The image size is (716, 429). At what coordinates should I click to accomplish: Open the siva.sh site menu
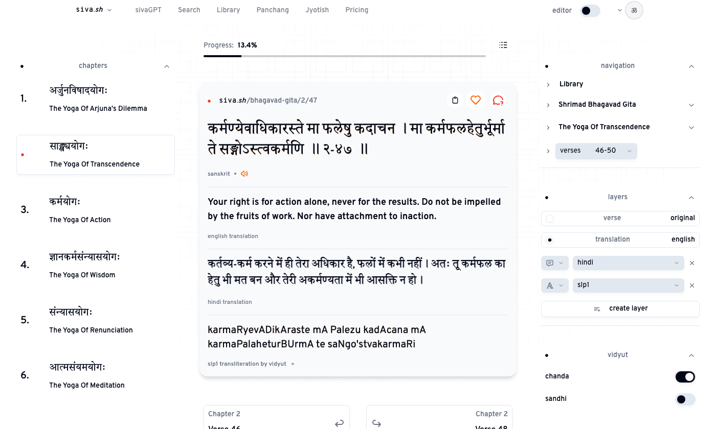coord(94,10)
